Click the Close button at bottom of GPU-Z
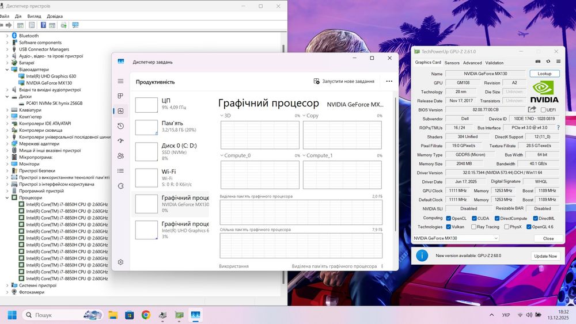 (x=548, y=238)
